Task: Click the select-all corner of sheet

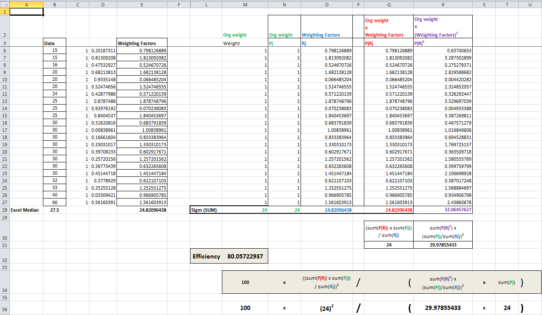Action: tap(5, 4)
